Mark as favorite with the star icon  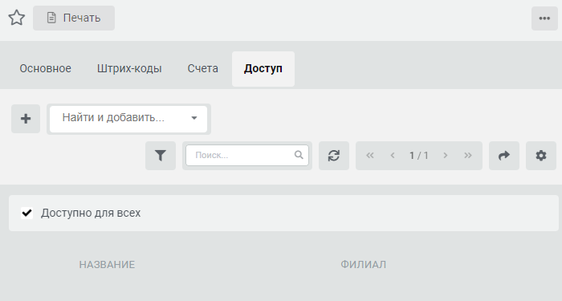click(17, 18)
